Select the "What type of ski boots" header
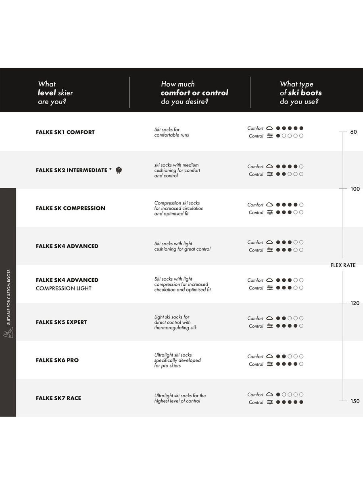 (x=300, y=93)
